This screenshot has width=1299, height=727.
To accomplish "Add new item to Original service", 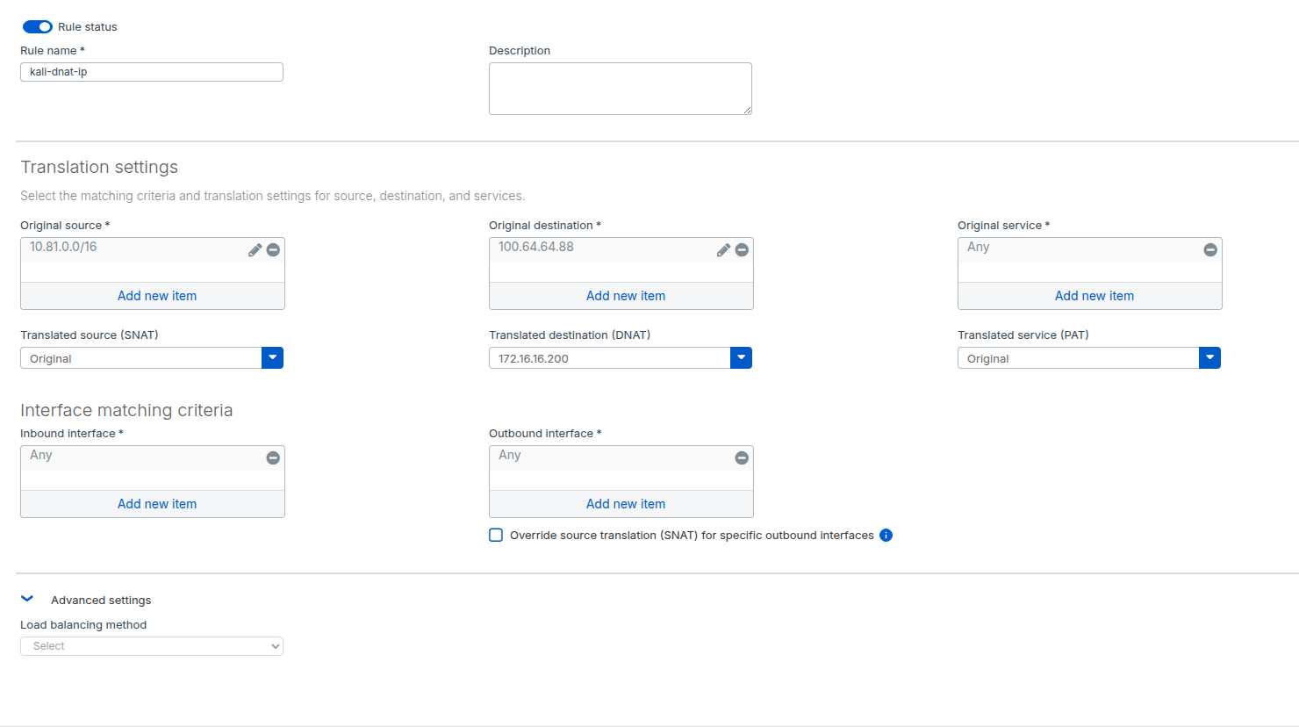I will (x=1094, y=296).
